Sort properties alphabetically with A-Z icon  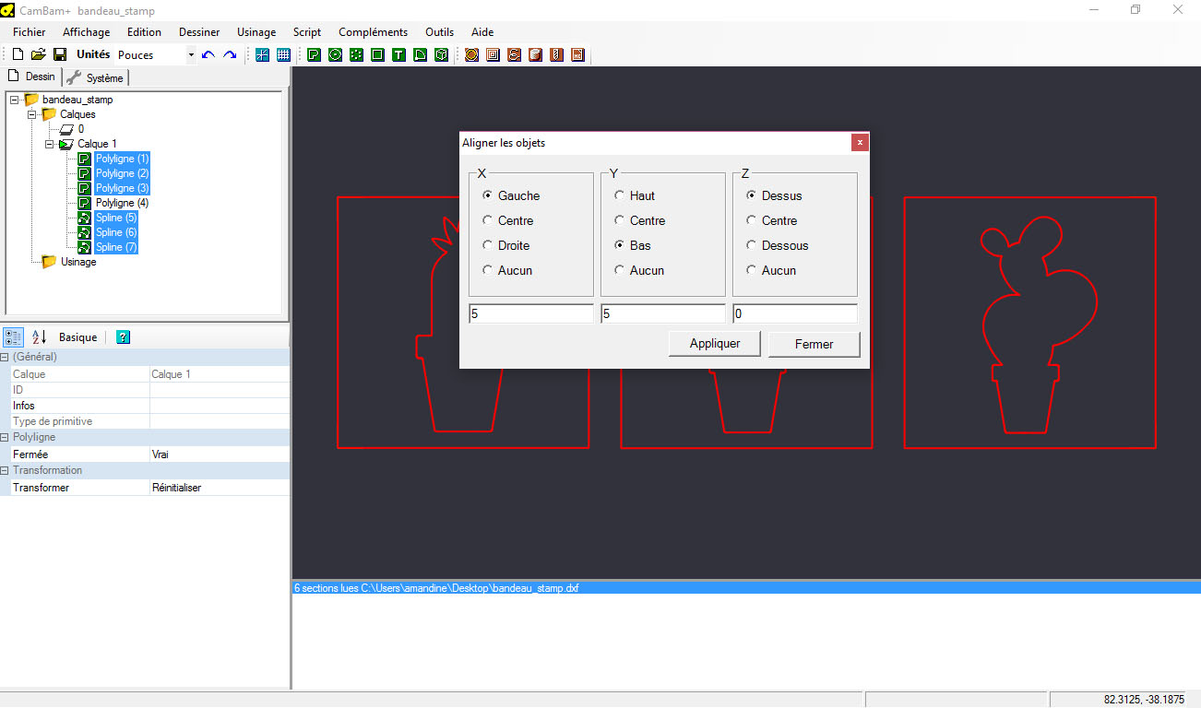39,337
